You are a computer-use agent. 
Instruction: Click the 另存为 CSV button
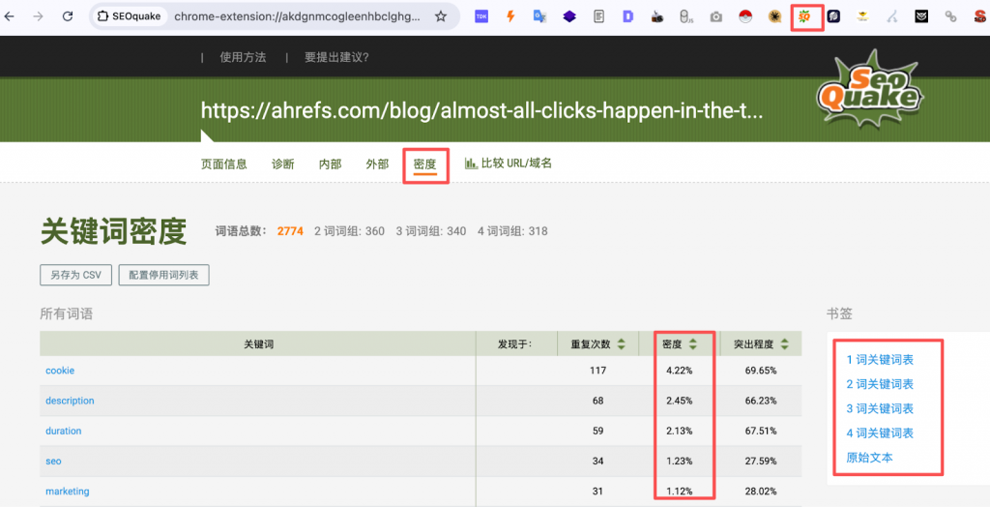(76, 275)
